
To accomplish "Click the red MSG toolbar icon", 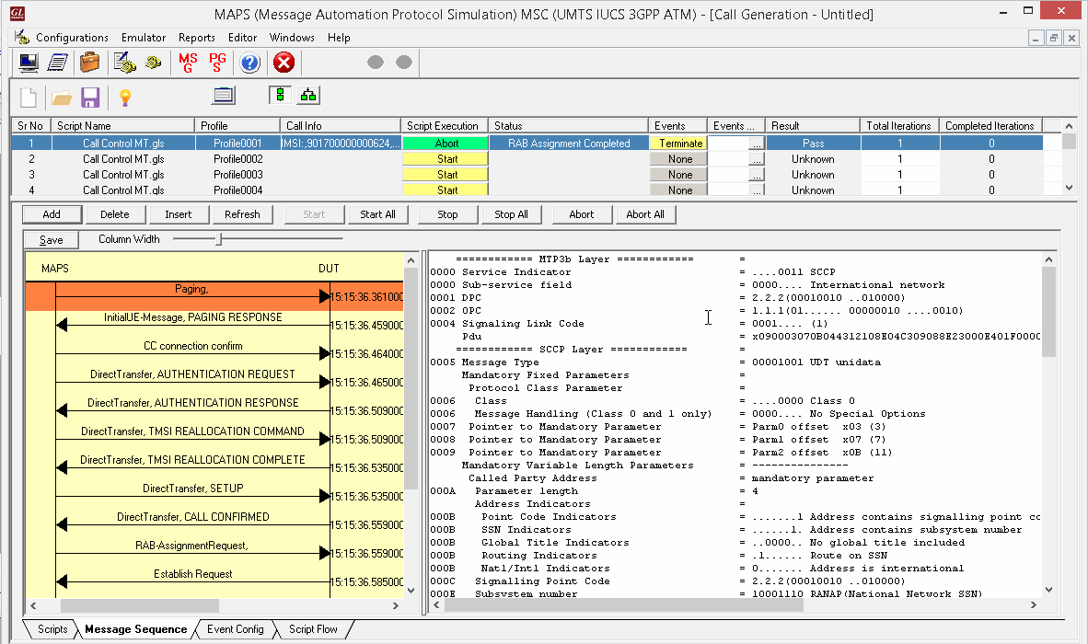I will (x=188, y=63).
